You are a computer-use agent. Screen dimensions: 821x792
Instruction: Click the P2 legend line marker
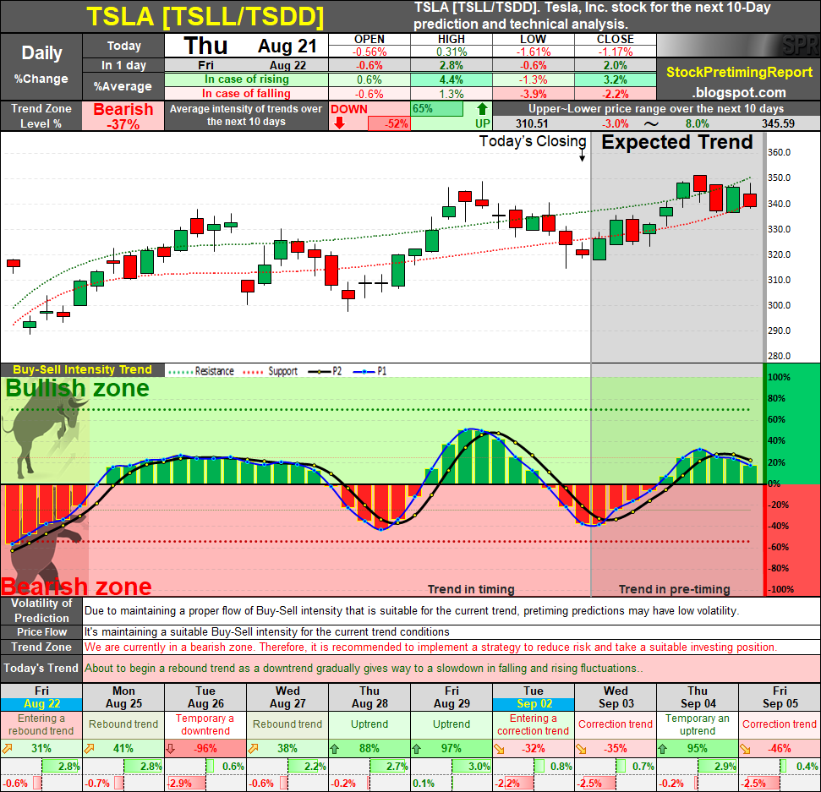click(320, 372)
